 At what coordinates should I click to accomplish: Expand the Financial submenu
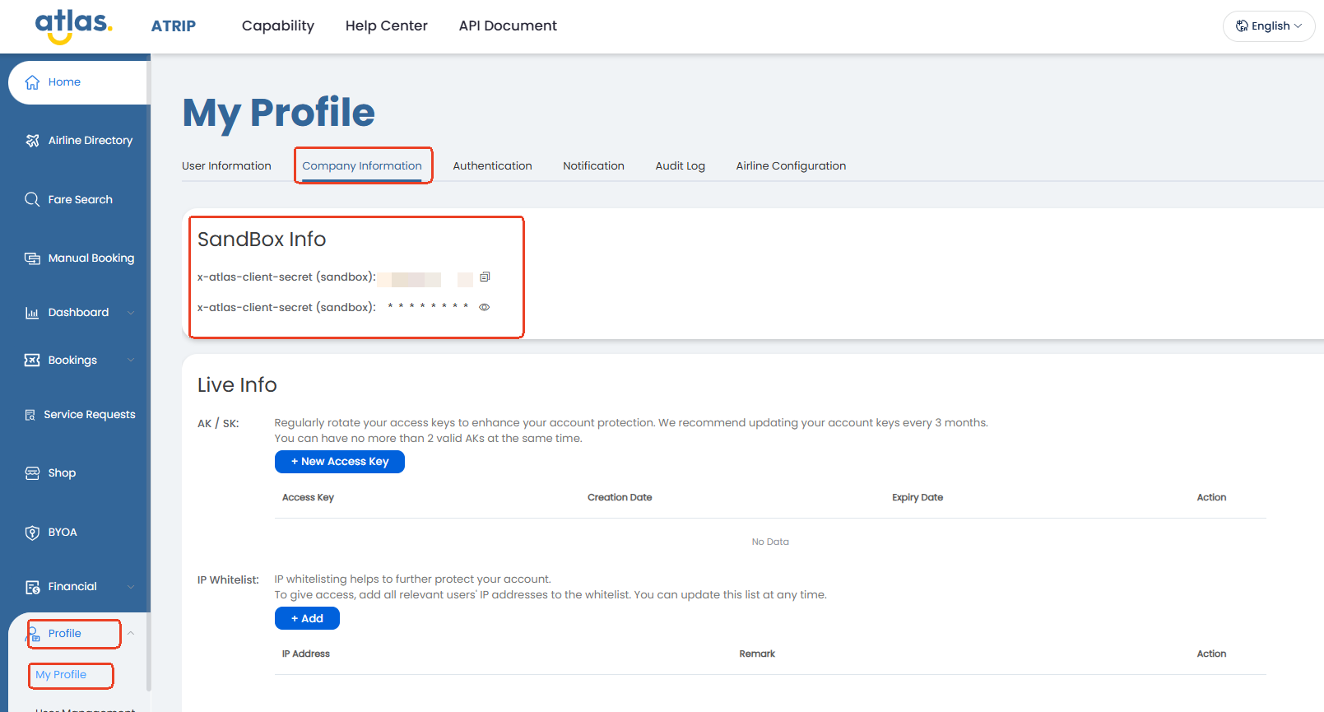[x=130, y=587]
